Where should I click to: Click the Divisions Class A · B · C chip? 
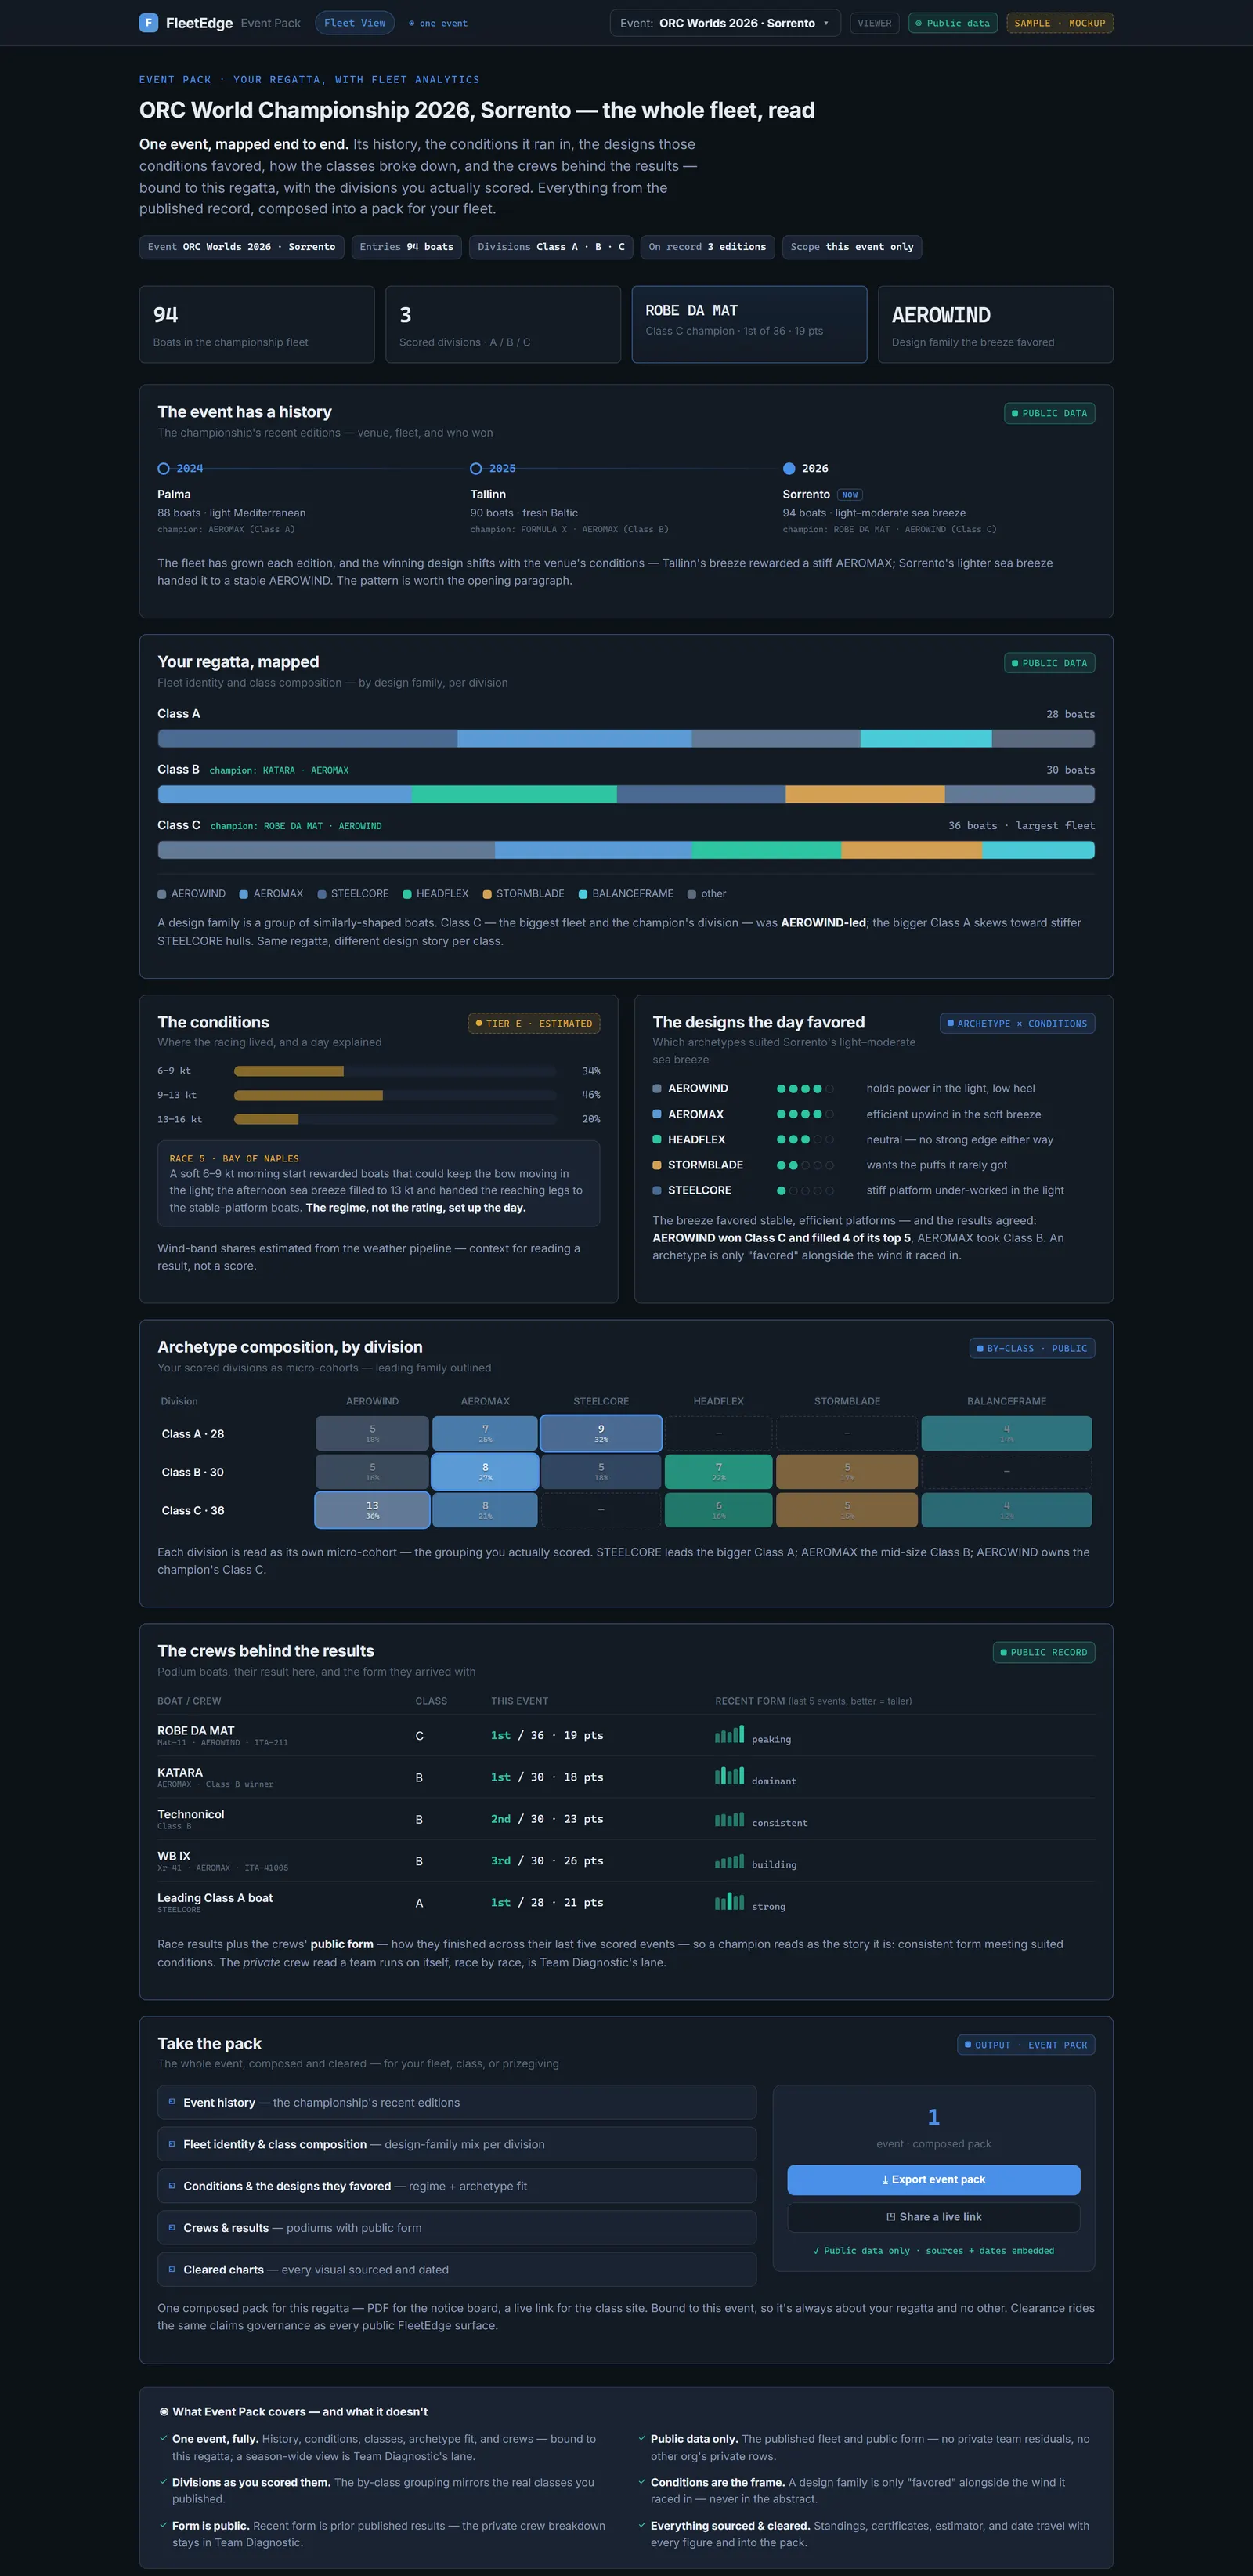(x=551, y=247)
